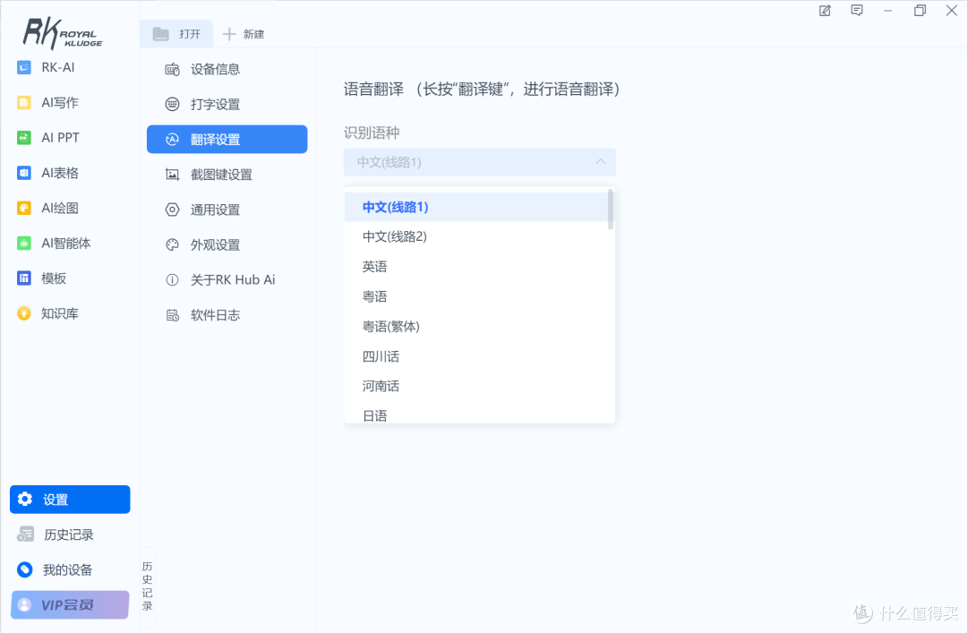Viewport: 967px width, 633px height.
Task: Click the dropdown list scrollbar thumb
Action: tap(611, 210)
